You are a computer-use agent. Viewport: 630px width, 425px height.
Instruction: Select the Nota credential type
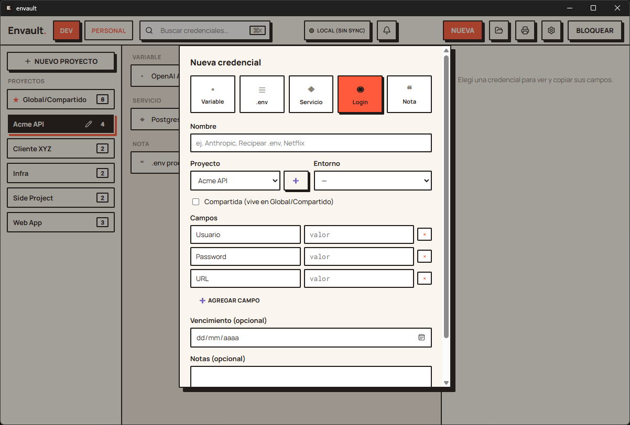click(x=409, y=94)
